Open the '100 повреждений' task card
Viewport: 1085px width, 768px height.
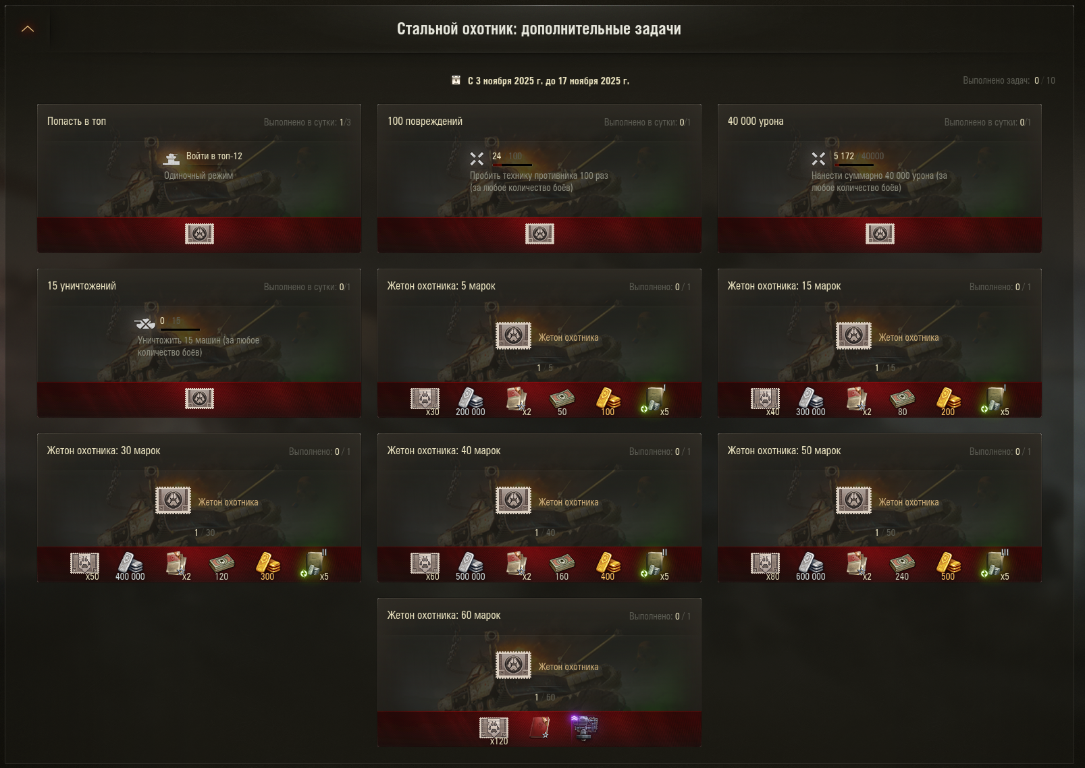[539, 178]
